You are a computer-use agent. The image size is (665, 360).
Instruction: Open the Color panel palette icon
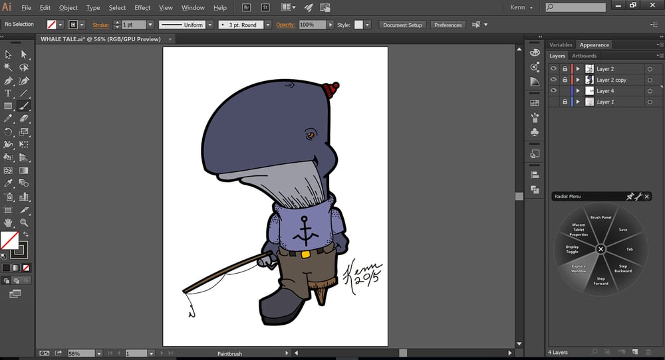535,52
